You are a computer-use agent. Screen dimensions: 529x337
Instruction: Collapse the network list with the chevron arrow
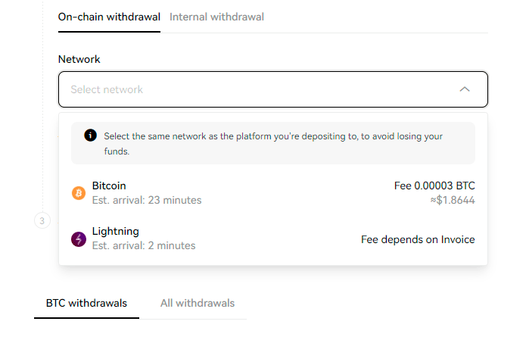click(x=465, y=89)
